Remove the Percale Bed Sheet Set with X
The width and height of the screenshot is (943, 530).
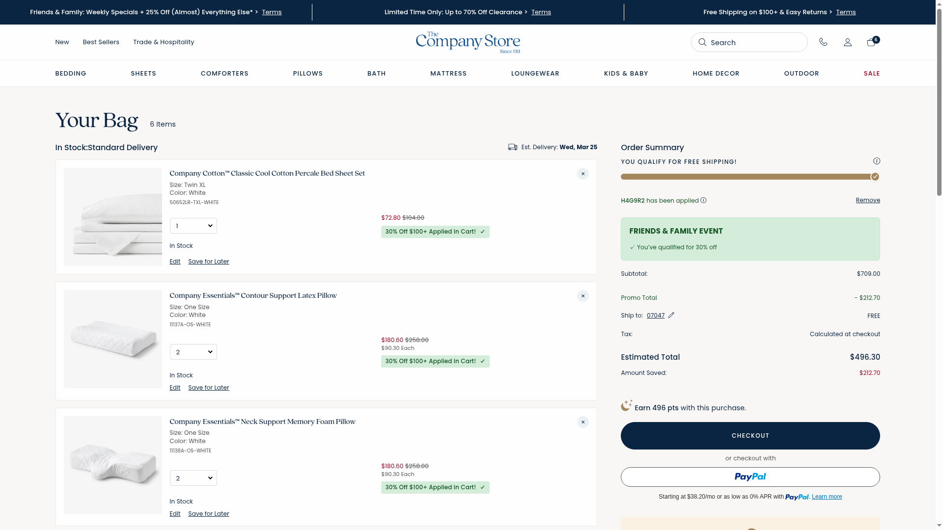(582, 174)
